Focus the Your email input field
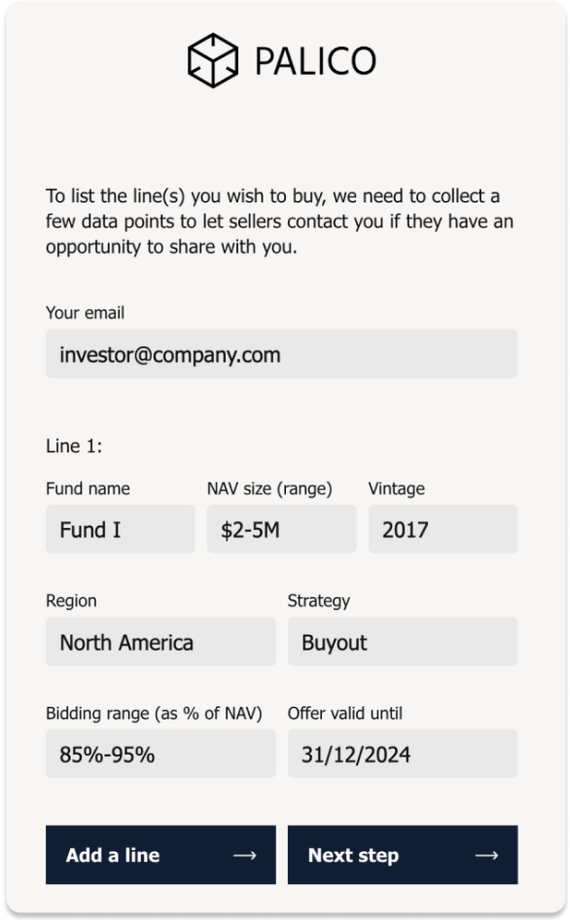The width and height of the screenshot is (570, 922). [x=282, y=354]
